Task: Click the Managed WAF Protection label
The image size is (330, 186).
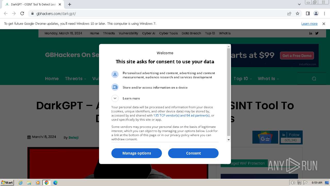Action: 244,163
